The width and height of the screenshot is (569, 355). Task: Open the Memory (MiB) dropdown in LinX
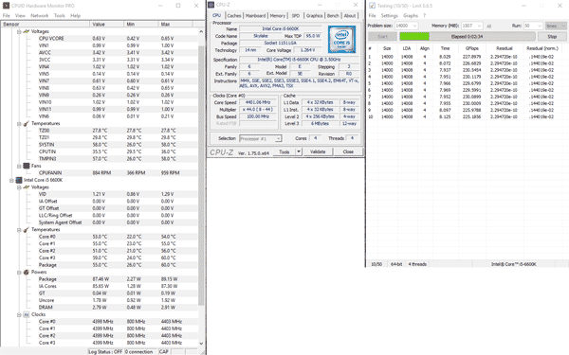click(x=479, y=26)
